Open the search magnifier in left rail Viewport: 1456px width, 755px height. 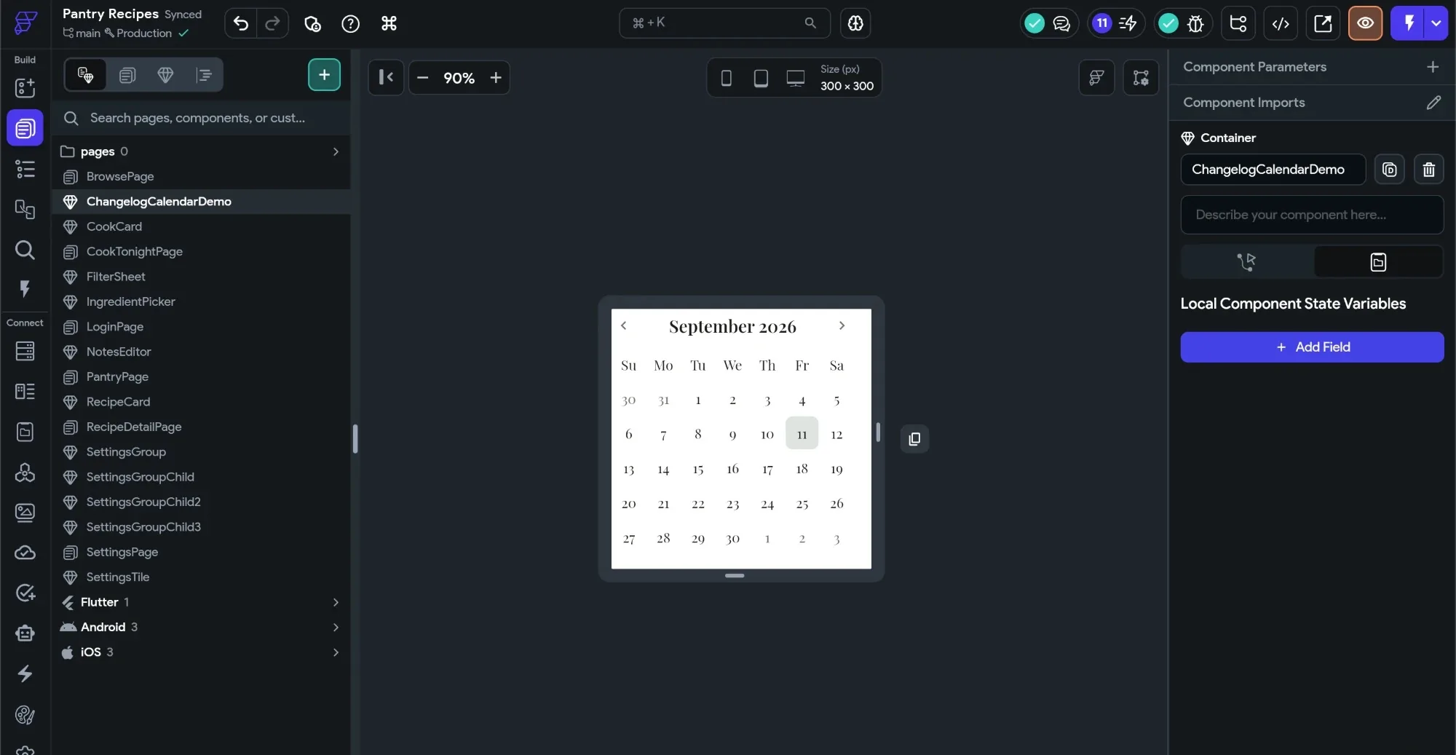(x=25, y=250)
